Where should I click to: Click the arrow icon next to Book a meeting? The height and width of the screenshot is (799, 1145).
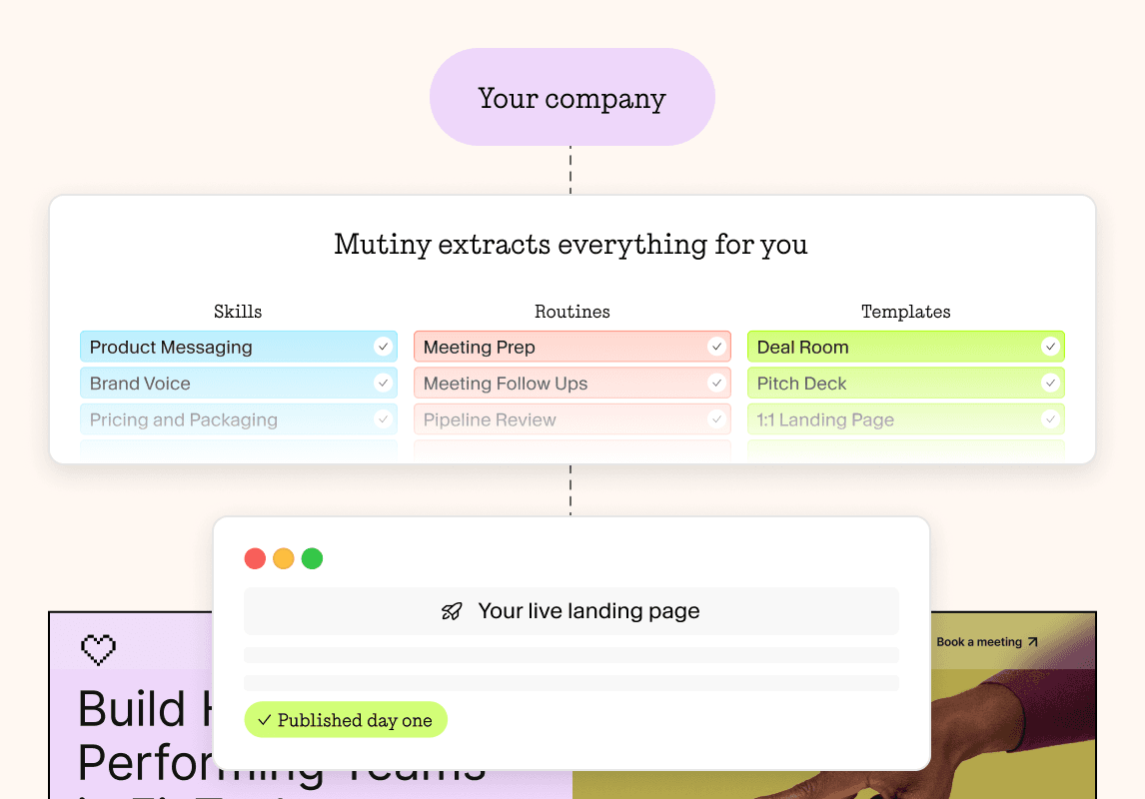click(1032, 642)
